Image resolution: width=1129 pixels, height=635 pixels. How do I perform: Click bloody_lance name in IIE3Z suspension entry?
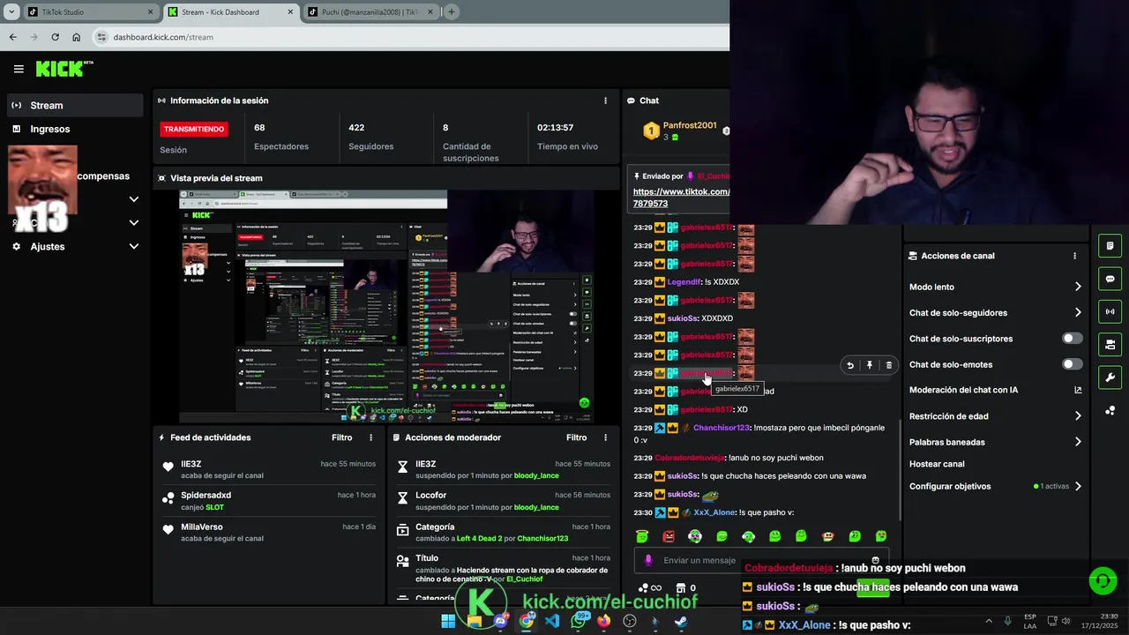[536, 475]
